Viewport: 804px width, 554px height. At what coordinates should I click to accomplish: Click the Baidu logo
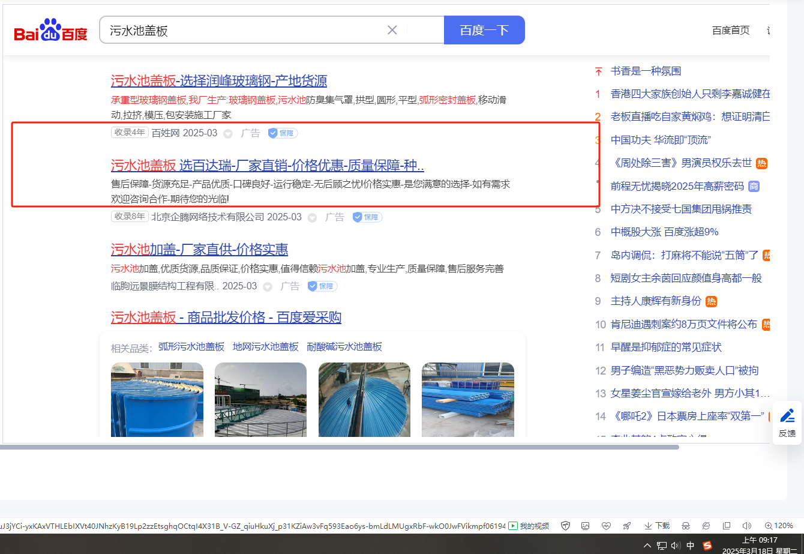pos(51,31)
